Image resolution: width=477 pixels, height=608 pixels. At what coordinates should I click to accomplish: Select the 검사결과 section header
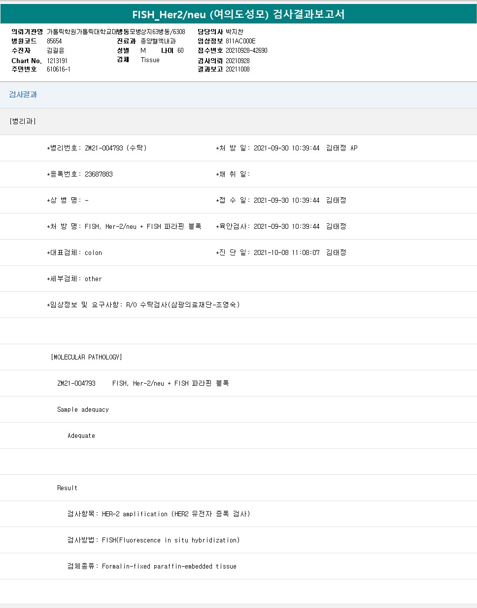pos(23,95)
